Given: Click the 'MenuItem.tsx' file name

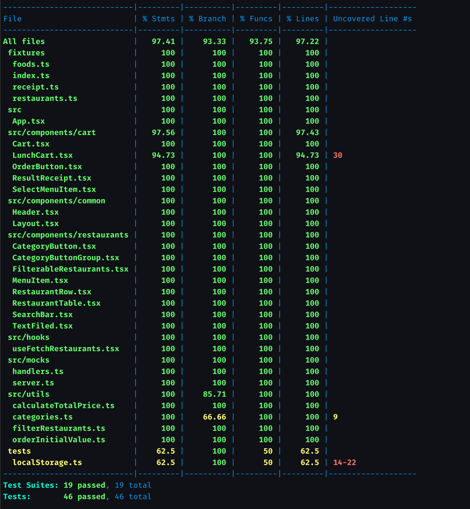Looking at the screenshot, I should click(x=40, y=281).
